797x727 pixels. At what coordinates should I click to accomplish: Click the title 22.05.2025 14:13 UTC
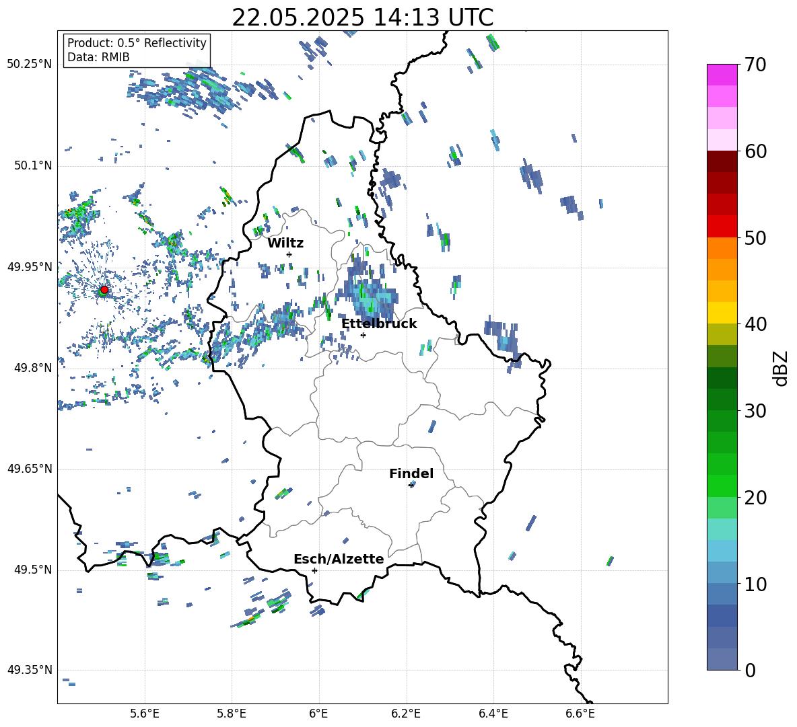pos(362,17)
